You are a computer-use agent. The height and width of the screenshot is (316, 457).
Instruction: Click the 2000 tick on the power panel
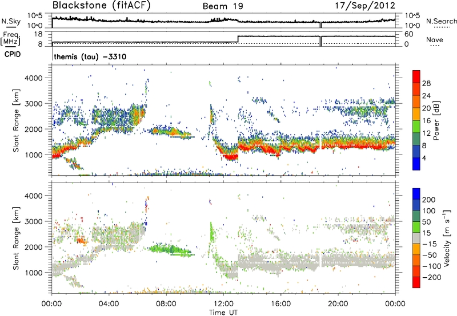(x=33, y=129)
